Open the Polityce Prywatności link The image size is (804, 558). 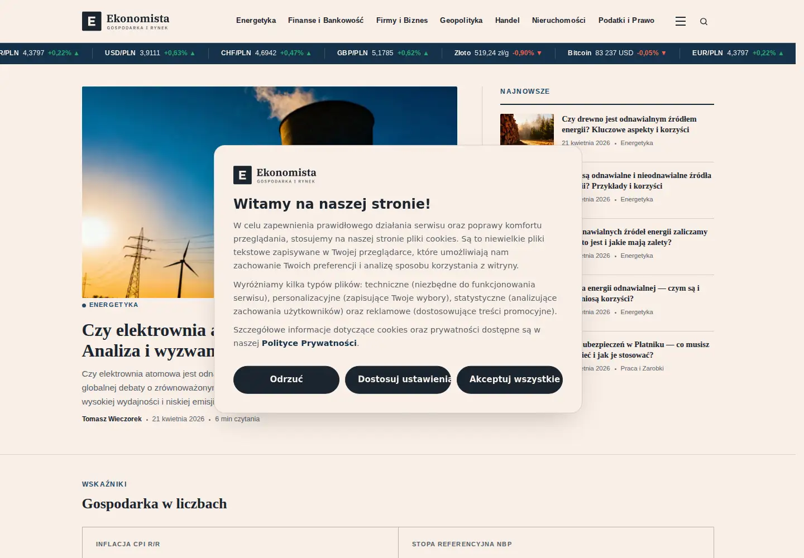309,343
